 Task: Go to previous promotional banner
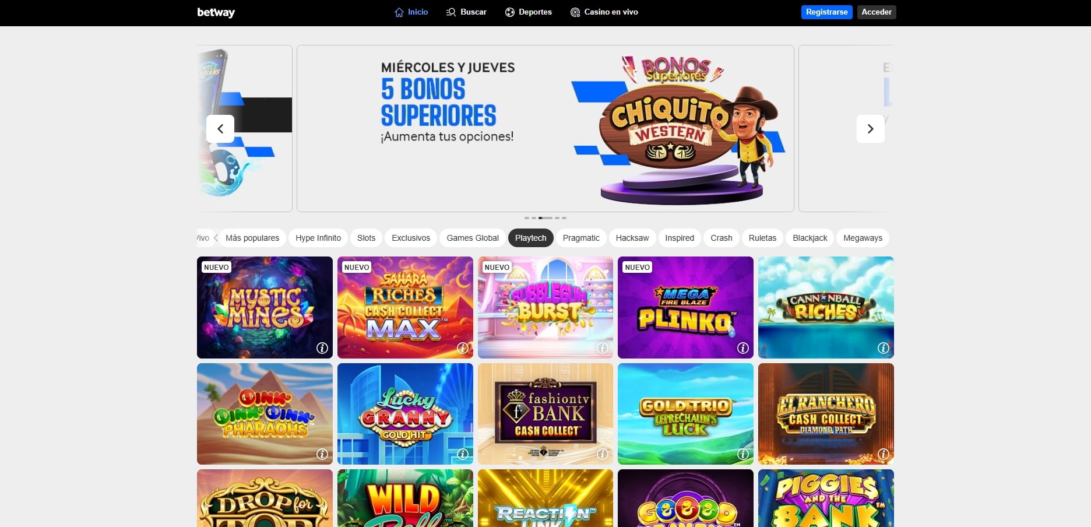point(220,129)
